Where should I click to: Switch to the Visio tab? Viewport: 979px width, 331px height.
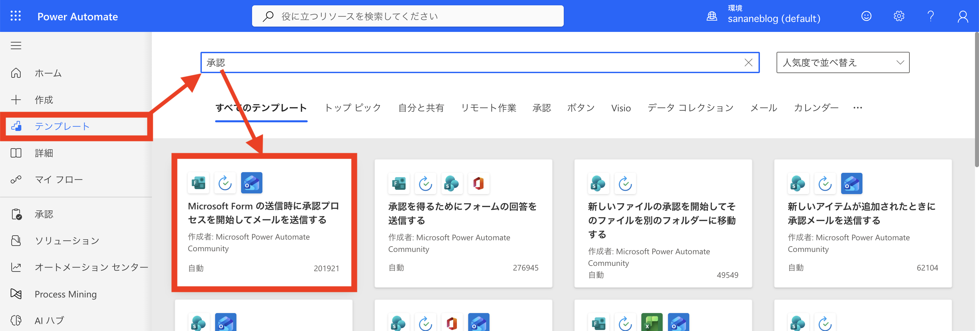pos(621,108)
